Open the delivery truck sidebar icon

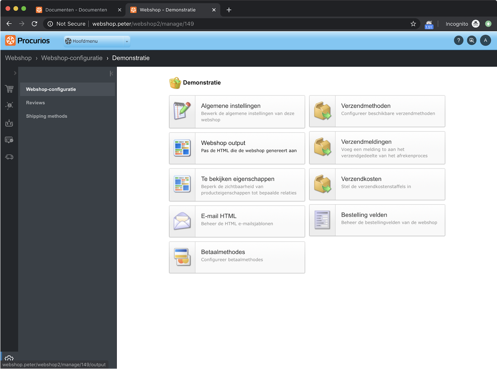pos(9,157)
